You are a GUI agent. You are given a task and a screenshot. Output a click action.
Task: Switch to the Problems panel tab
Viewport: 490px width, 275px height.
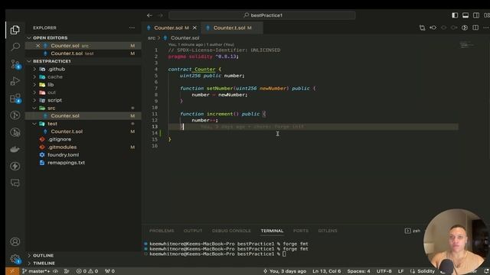coord(162,231)
